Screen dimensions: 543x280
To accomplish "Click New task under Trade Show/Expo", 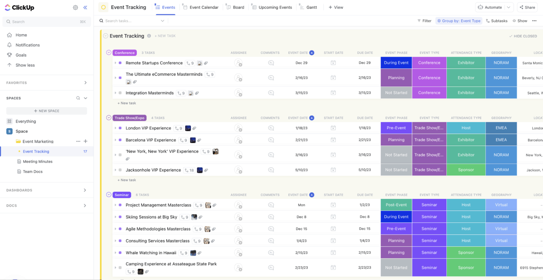I will [x=127, y=180].
